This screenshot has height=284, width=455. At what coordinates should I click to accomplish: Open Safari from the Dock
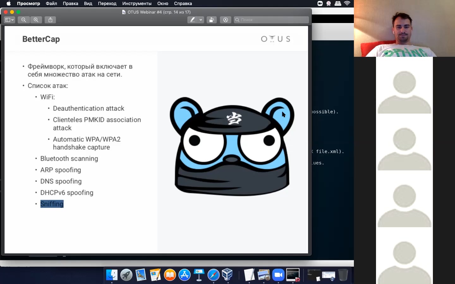tap(214, 275)
